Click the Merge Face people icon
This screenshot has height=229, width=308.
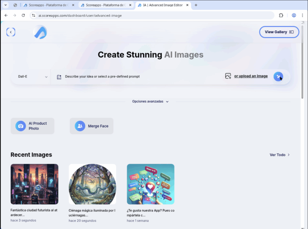point(80,126)
